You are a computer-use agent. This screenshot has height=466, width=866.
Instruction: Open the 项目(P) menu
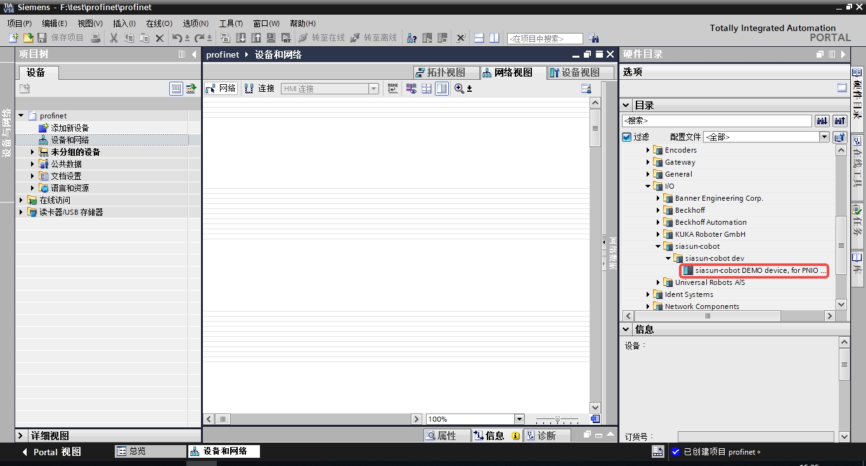19,23
